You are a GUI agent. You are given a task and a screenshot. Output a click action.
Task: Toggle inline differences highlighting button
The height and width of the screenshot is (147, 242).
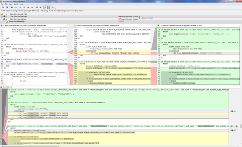click(49, 8)
